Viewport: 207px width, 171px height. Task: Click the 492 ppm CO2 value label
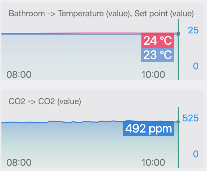tap(148, 128)
